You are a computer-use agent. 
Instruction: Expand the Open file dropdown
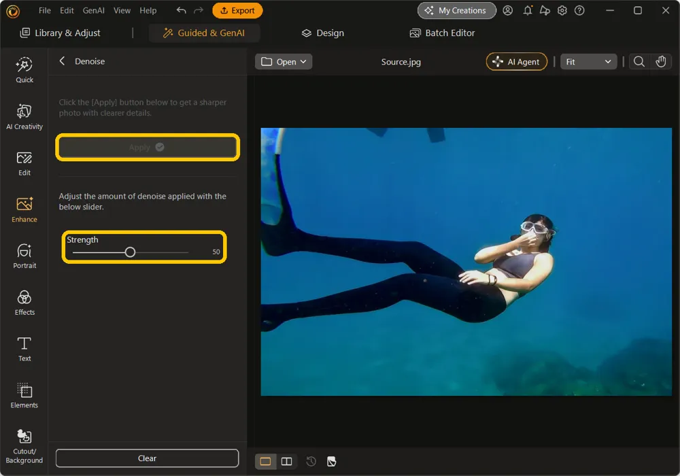tap(284, 62)
